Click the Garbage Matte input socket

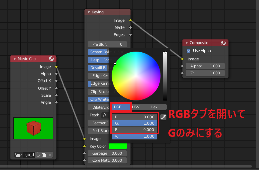point(84,153)
